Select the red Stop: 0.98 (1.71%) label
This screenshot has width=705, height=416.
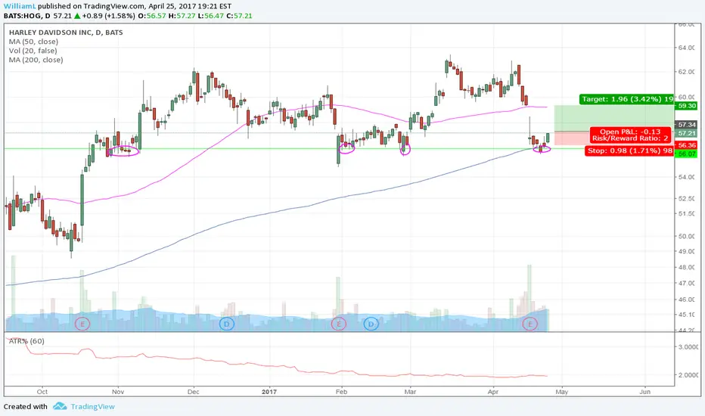click(629, 151)
